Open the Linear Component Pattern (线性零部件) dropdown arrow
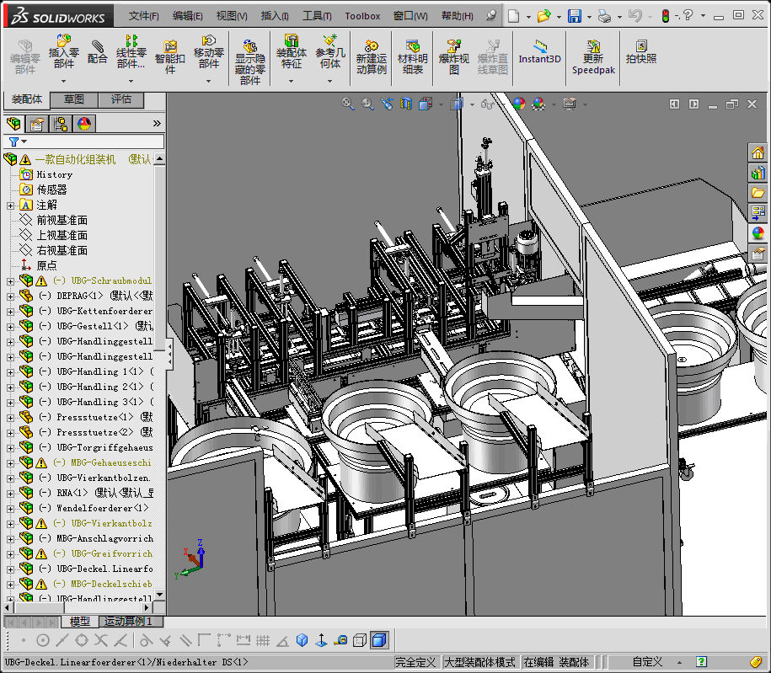771x673 pixels. click(131, 81)
